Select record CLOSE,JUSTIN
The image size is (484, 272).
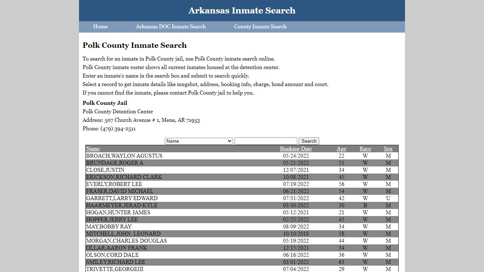click(x=242, y=170)
